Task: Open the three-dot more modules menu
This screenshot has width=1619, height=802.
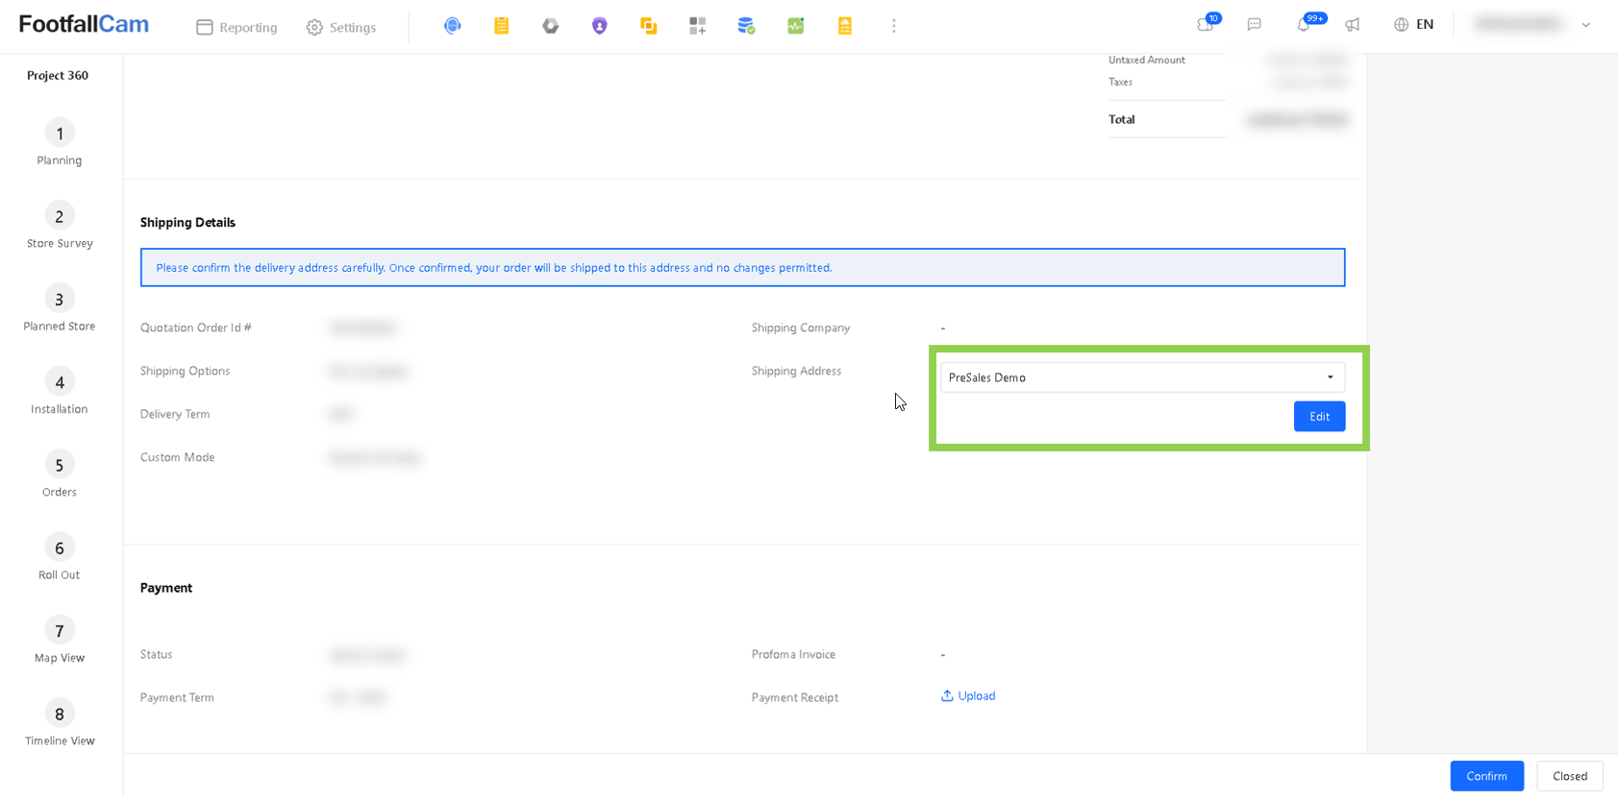Action: (x=893, y=26)
